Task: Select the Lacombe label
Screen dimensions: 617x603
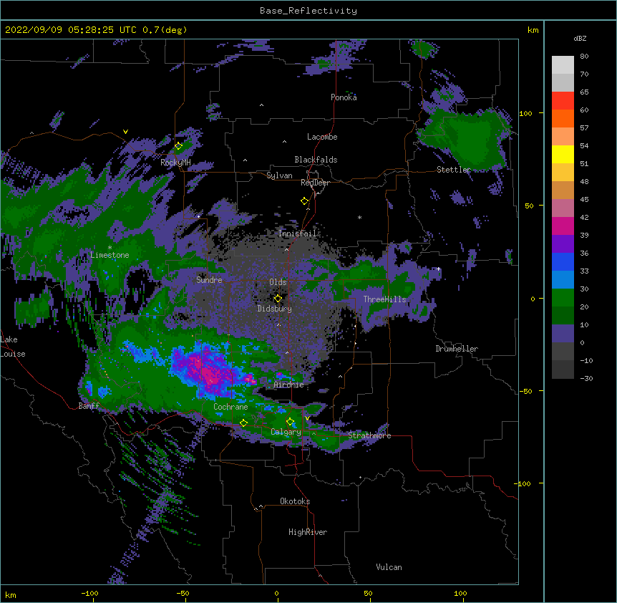Action: 322,137
